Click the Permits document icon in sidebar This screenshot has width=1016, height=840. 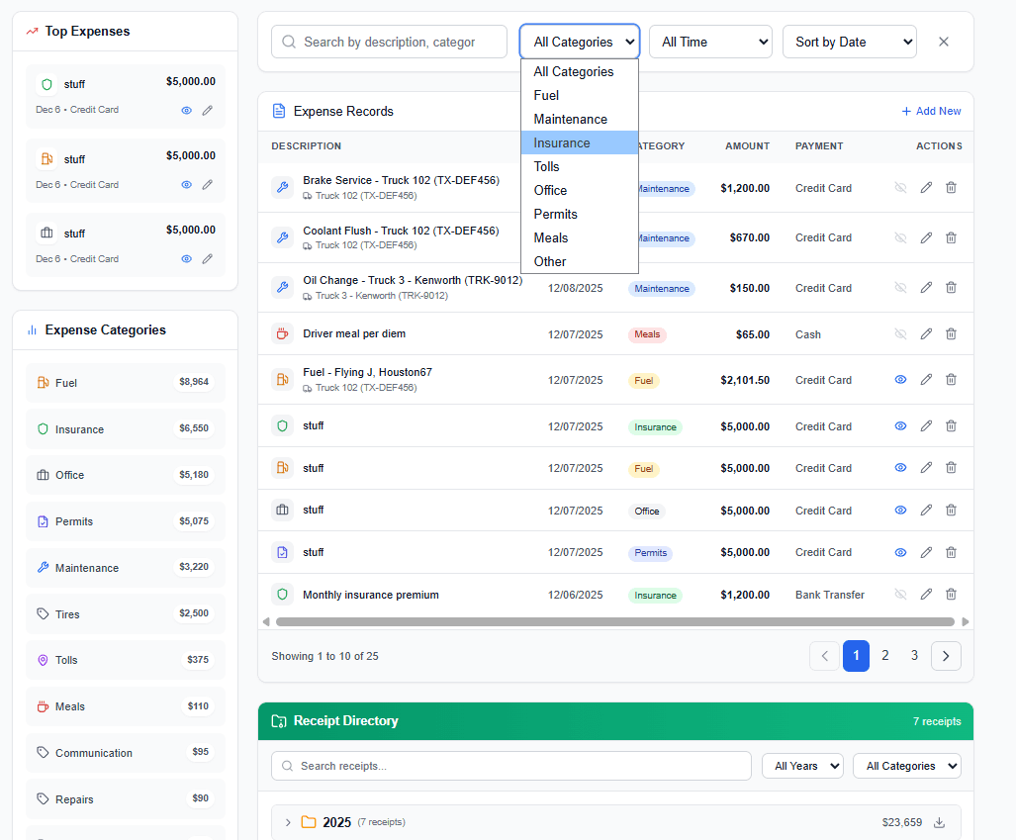point(43,521)
